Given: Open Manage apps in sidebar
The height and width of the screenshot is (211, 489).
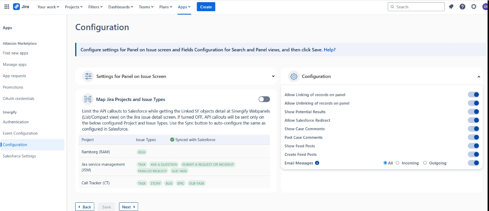Looking at the screenshot, I should (x=15, y=65).
